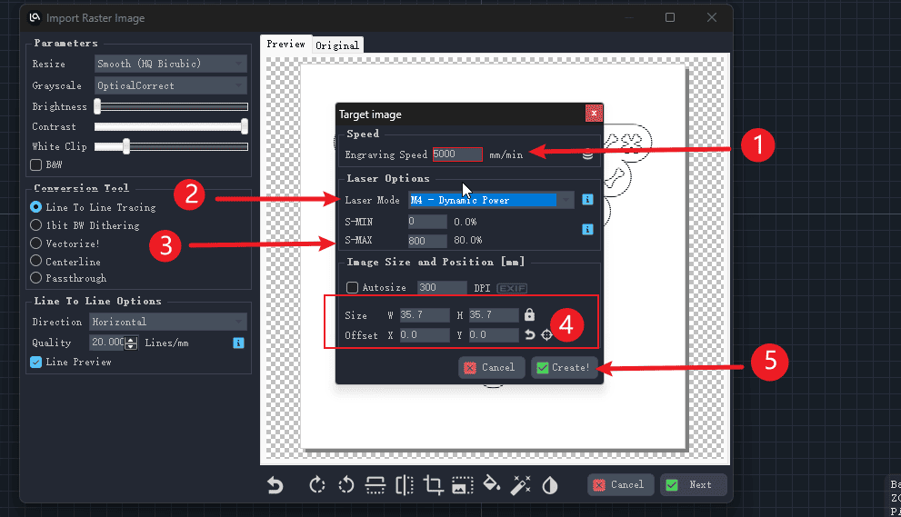
Task: Select the Vectorize! radio option
Action: pos(36,244)
